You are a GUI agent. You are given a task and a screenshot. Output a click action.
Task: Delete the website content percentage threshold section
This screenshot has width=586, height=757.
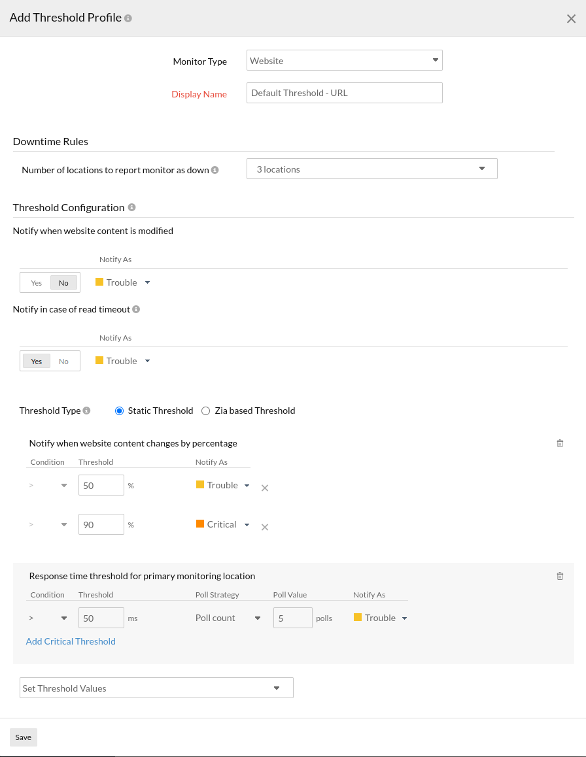pos(560,443)
